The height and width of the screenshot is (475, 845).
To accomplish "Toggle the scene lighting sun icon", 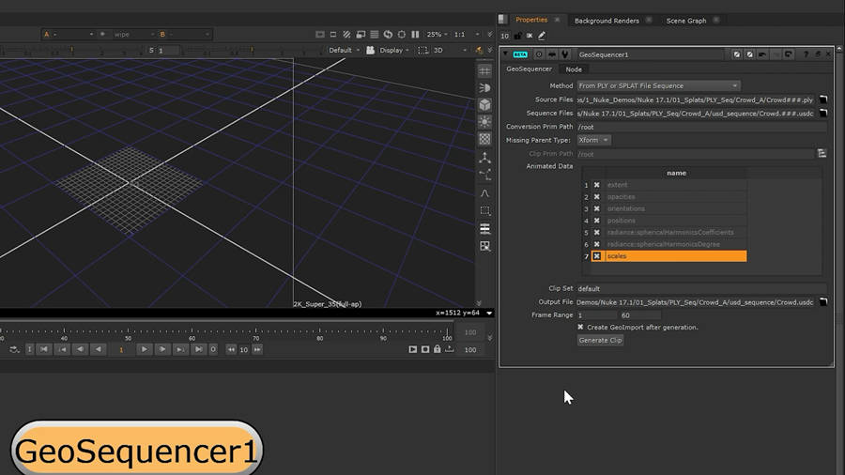I will click(485, 122).
